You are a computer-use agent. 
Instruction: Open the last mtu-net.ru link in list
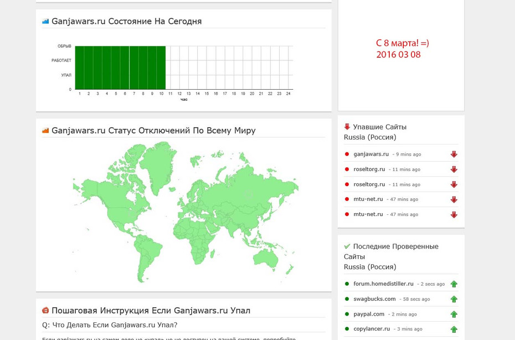pyautogui.click(x=368, y=214)
